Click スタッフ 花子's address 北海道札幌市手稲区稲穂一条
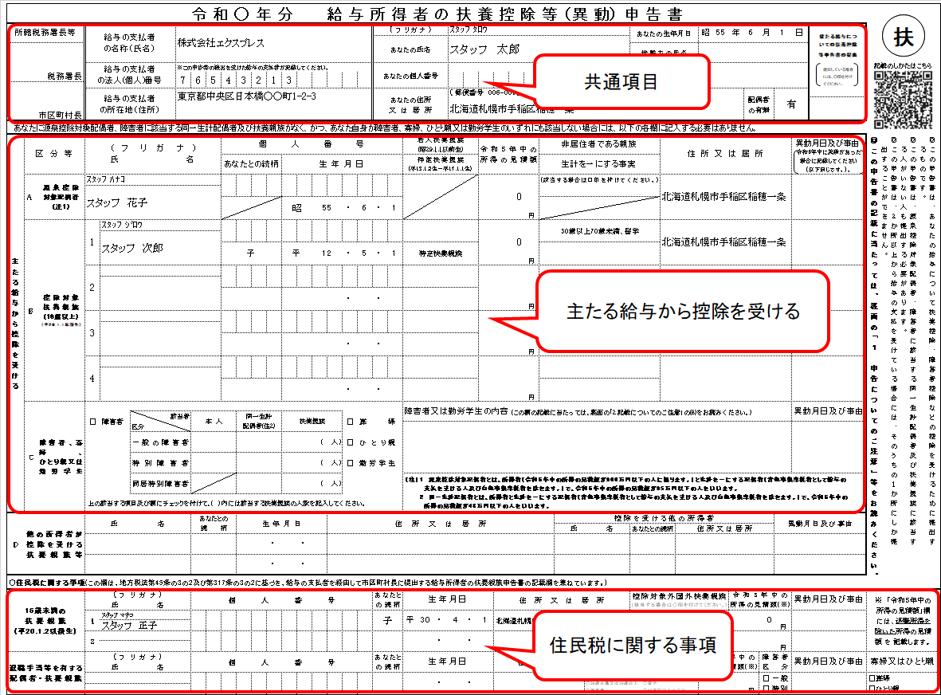Screen dimensions: 941x695 [x=723, y=197]
